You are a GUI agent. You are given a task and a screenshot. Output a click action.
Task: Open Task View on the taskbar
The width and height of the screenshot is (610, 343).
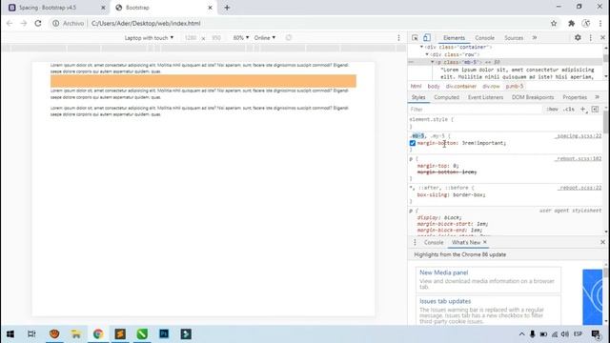click(x=31, y=334)
